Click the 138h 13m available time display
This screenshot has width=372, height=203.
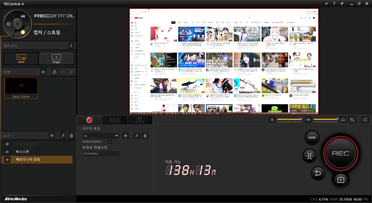191,170
